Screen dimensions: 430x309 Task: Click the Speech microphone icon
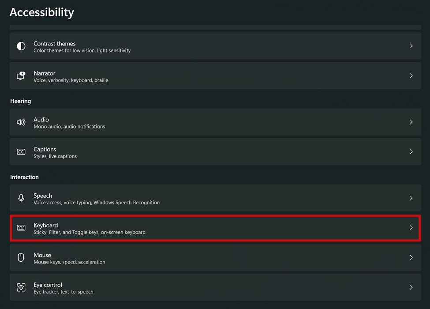21,198
